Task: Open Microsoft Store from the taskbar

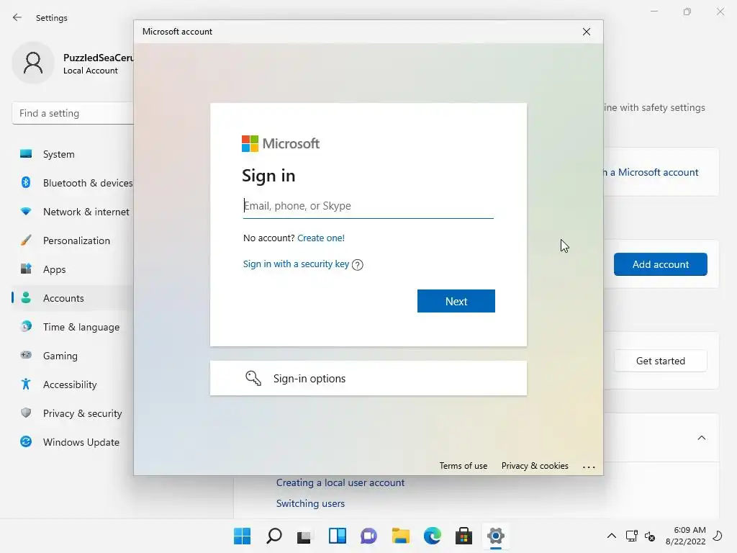Action: [x=464, y=536]
